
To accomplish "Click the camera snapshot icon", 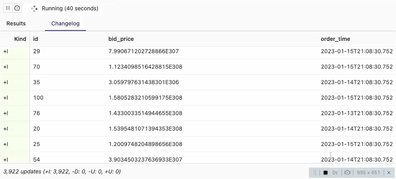I will click(x=348, y=172).
